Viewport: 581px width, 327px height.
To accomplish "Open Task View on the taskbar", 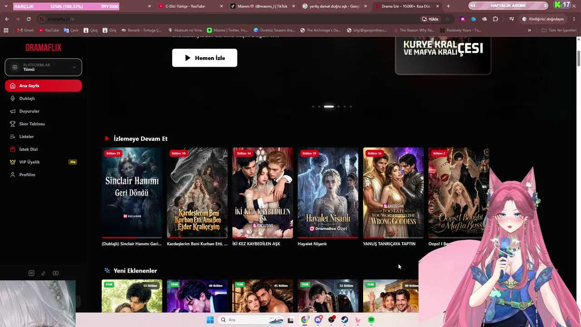I will click(x=290, y=320).
